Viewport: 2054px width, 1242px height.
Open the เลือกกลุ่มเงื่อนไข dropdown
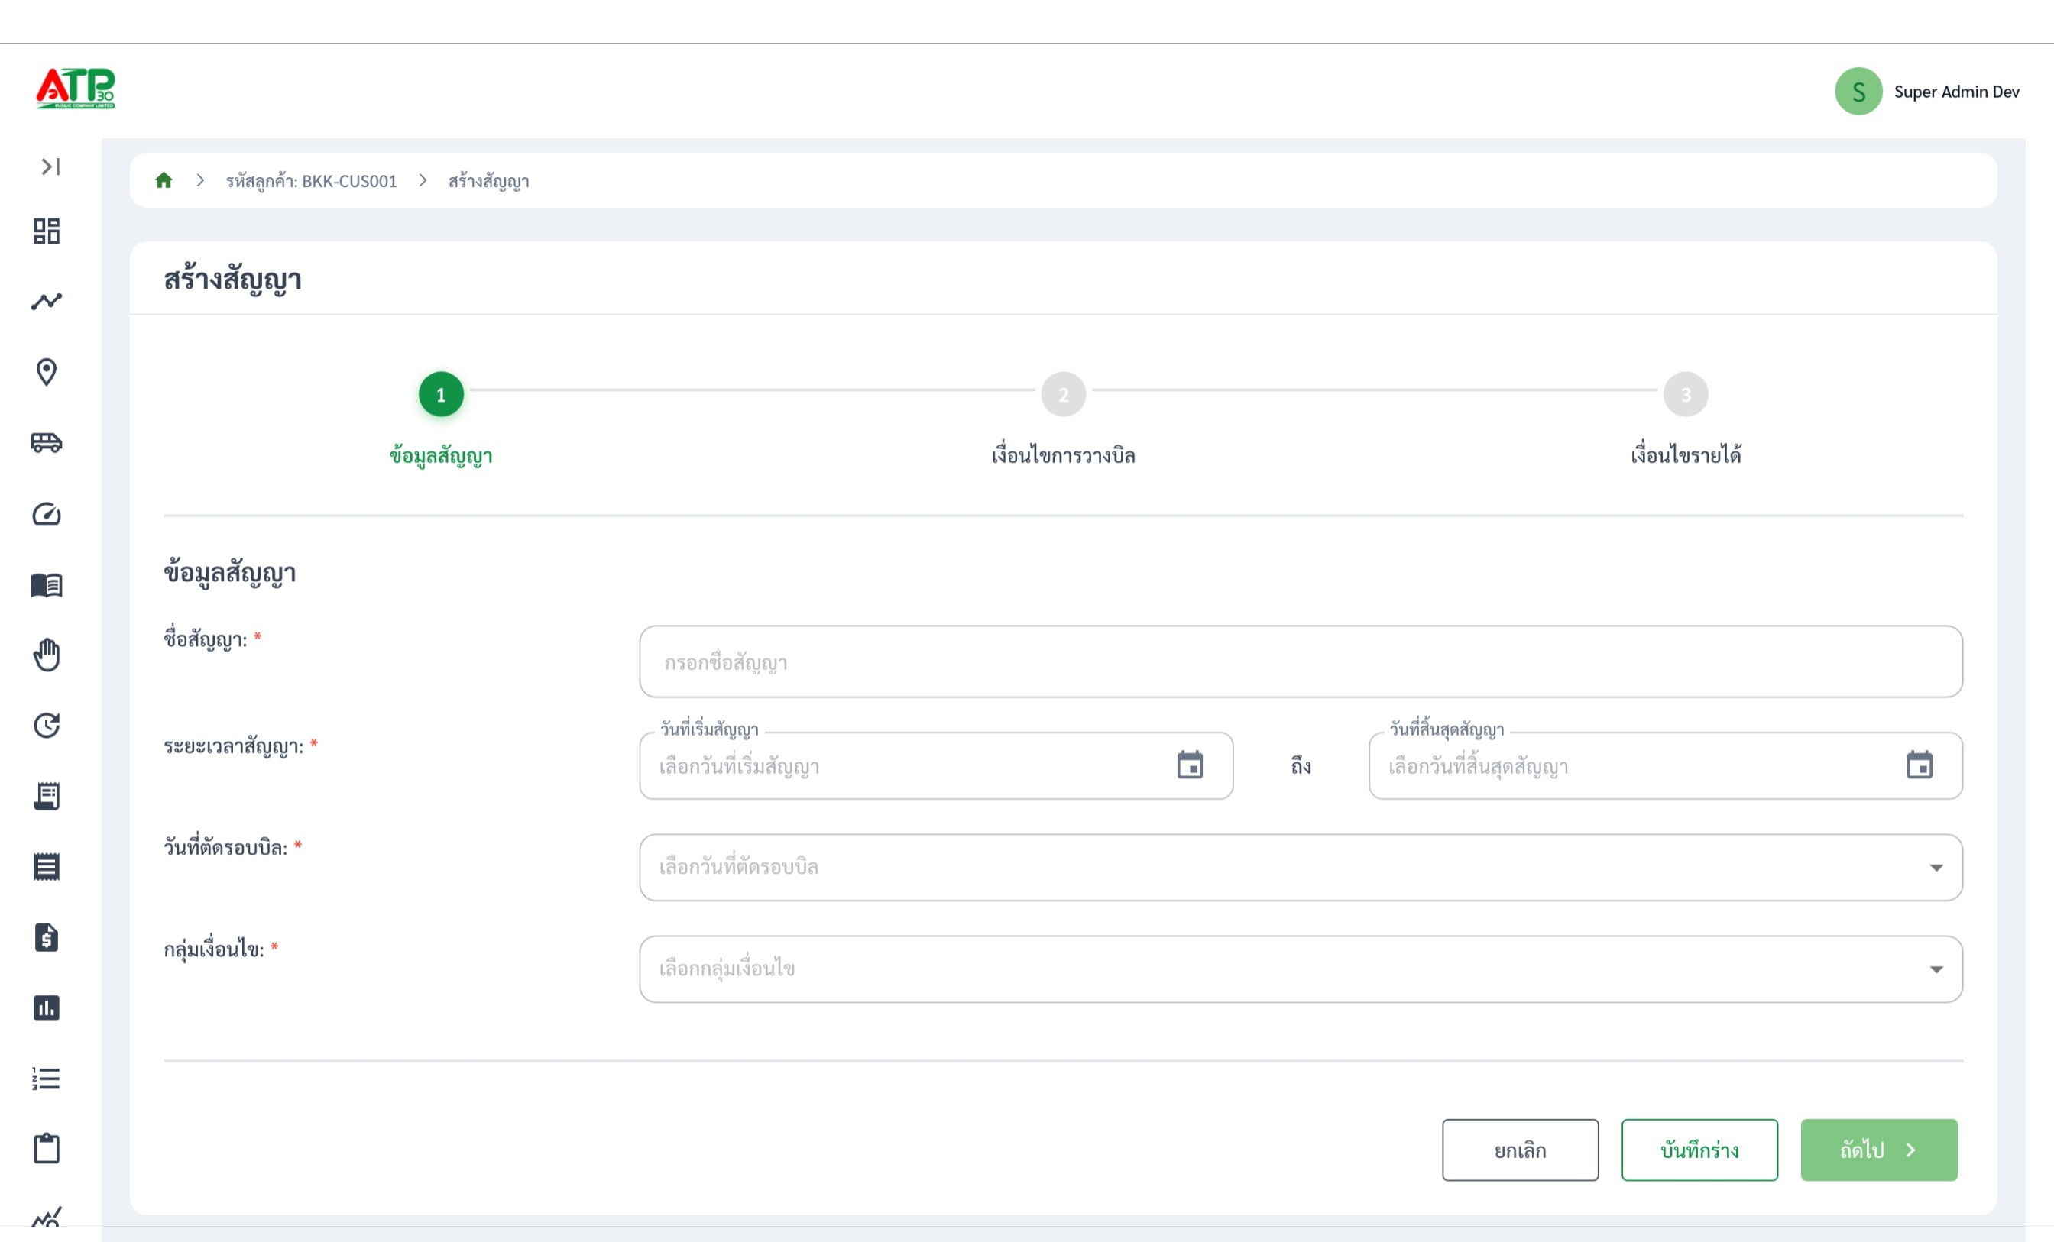click(1301, 969)
